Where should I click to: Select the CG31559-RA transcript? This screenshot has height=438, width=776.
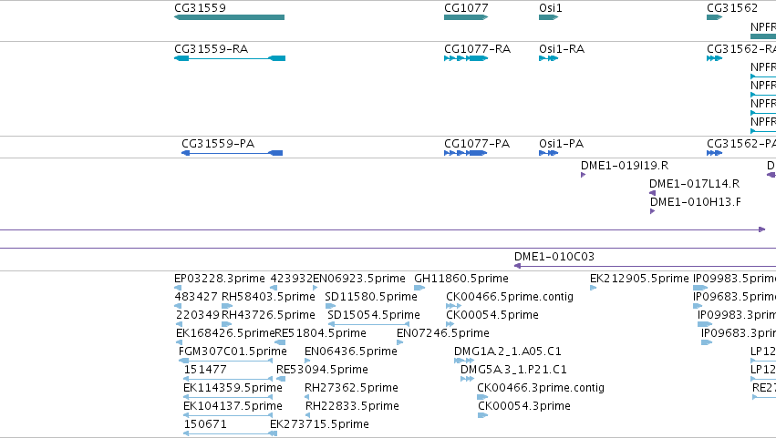tap(230, 58)
